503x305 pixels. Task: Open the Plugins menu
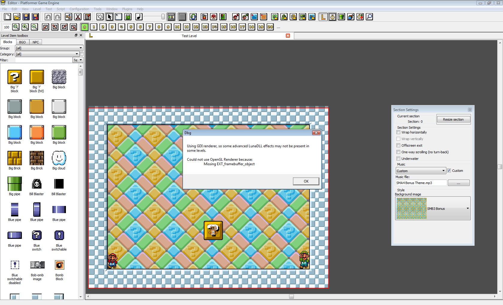click(x=127, y=9)
